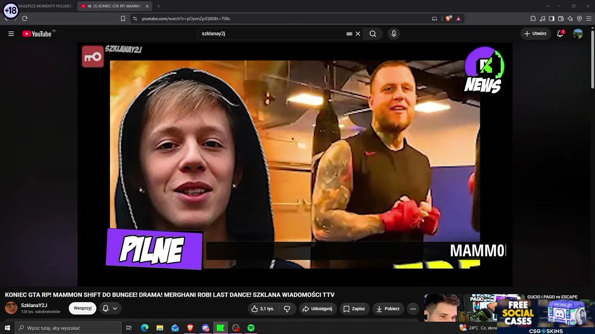Click the video title text
The image size is (595, 334).
click(x=170, y=295)
